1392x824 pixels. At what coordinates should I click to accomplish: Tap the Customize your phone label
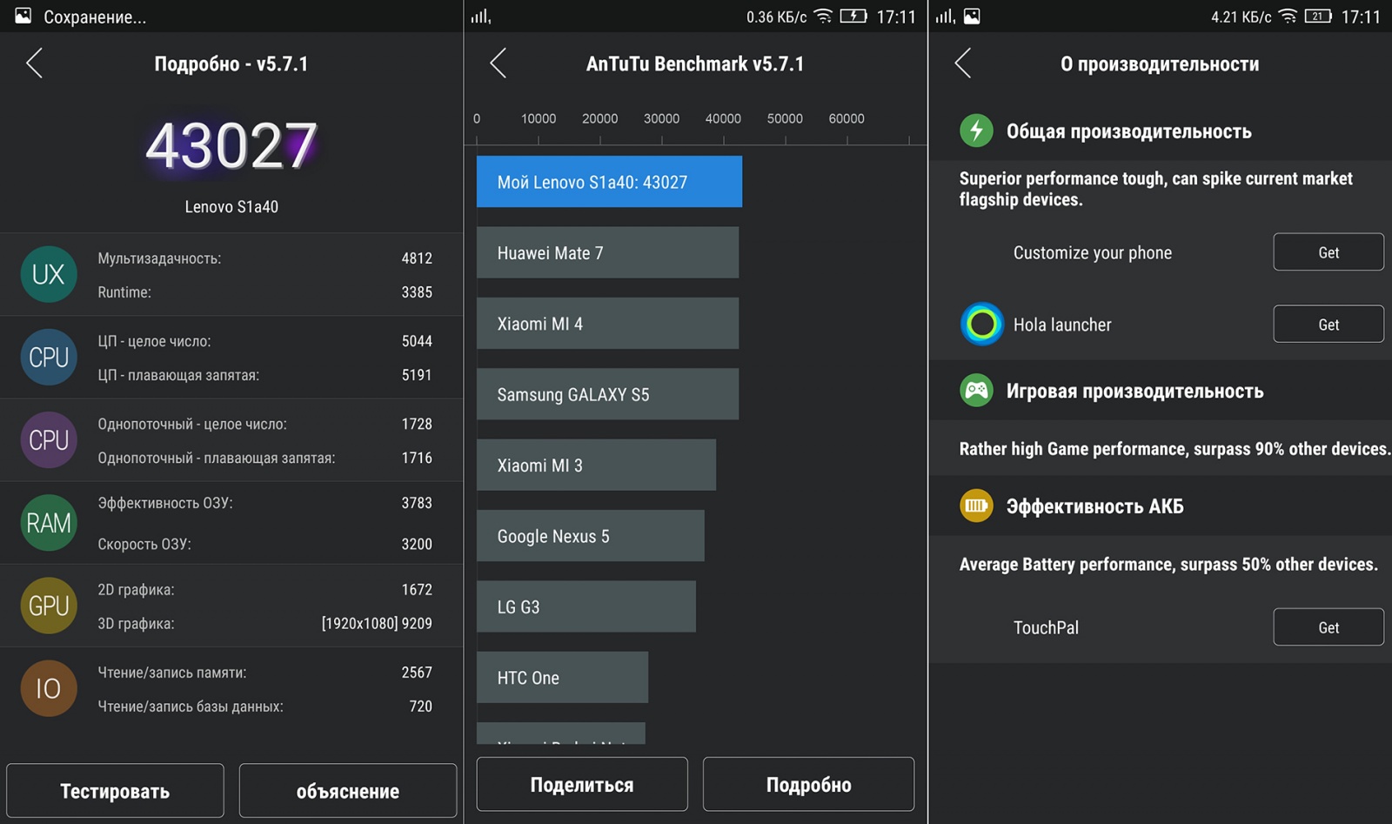point(1093,252)
